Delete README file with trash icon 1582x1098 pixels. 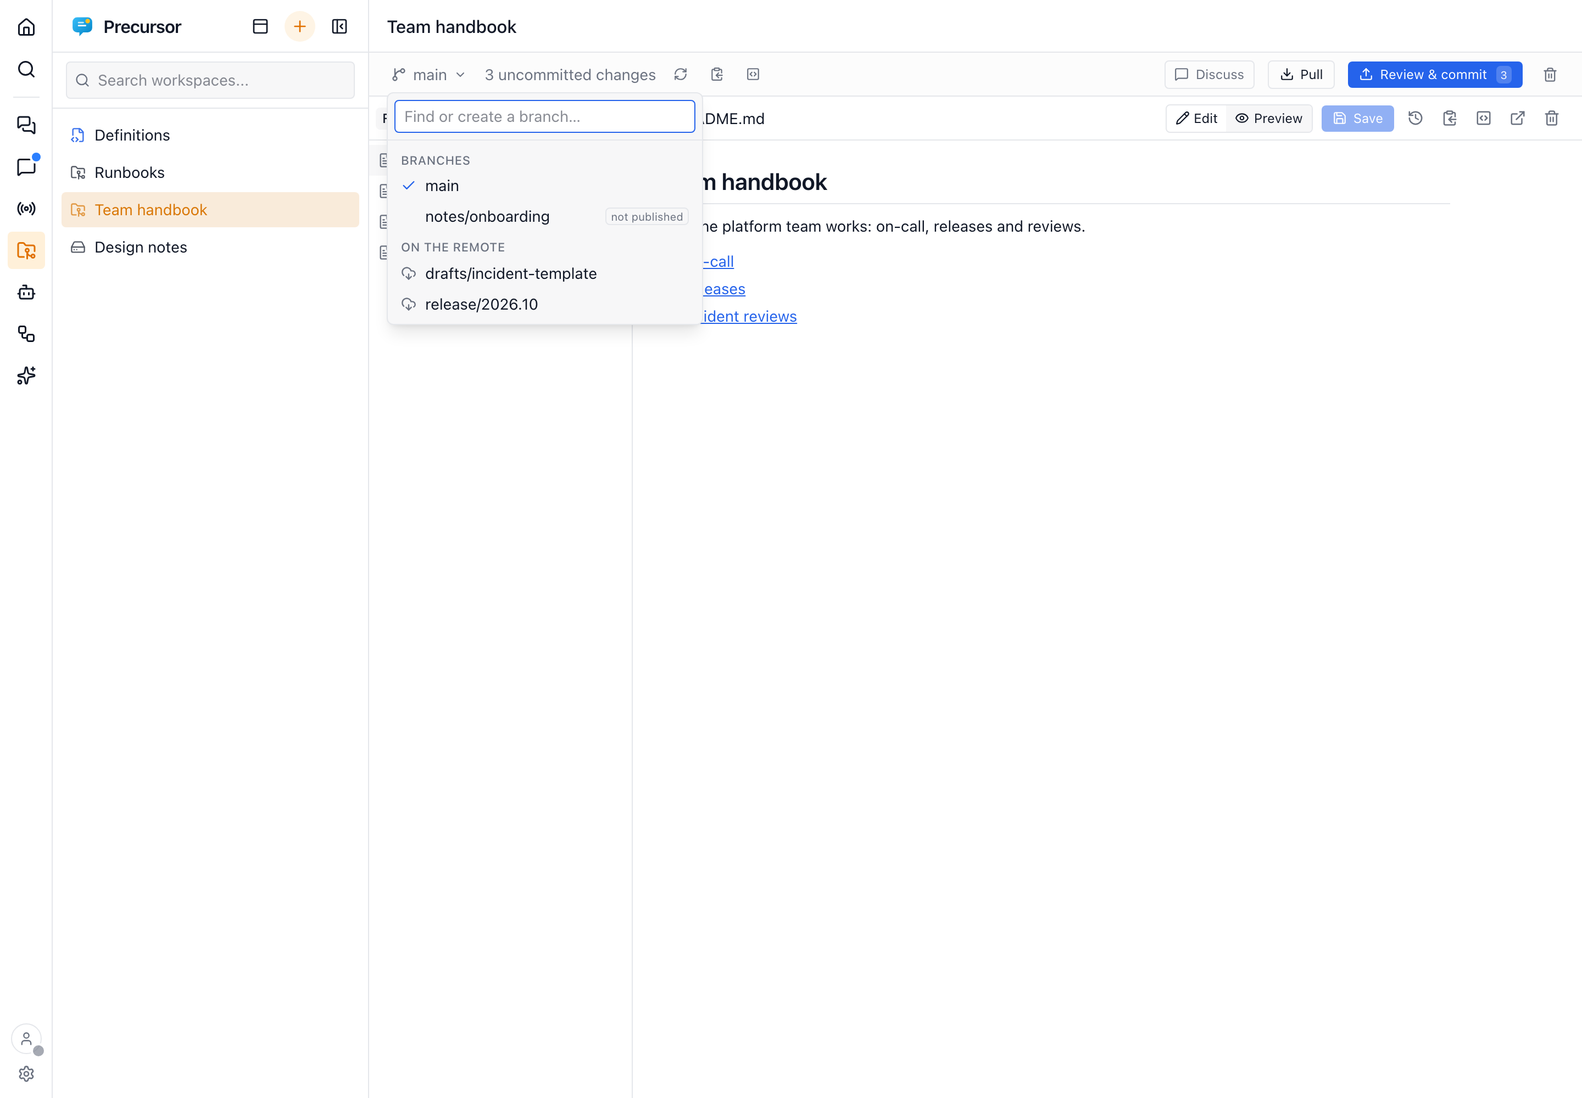[x=1552, y=119]
